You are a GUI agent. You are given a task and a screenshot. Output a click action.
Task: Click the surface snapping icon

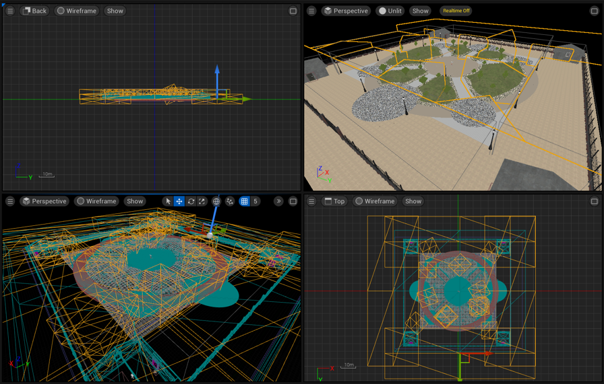coord(230,201)
